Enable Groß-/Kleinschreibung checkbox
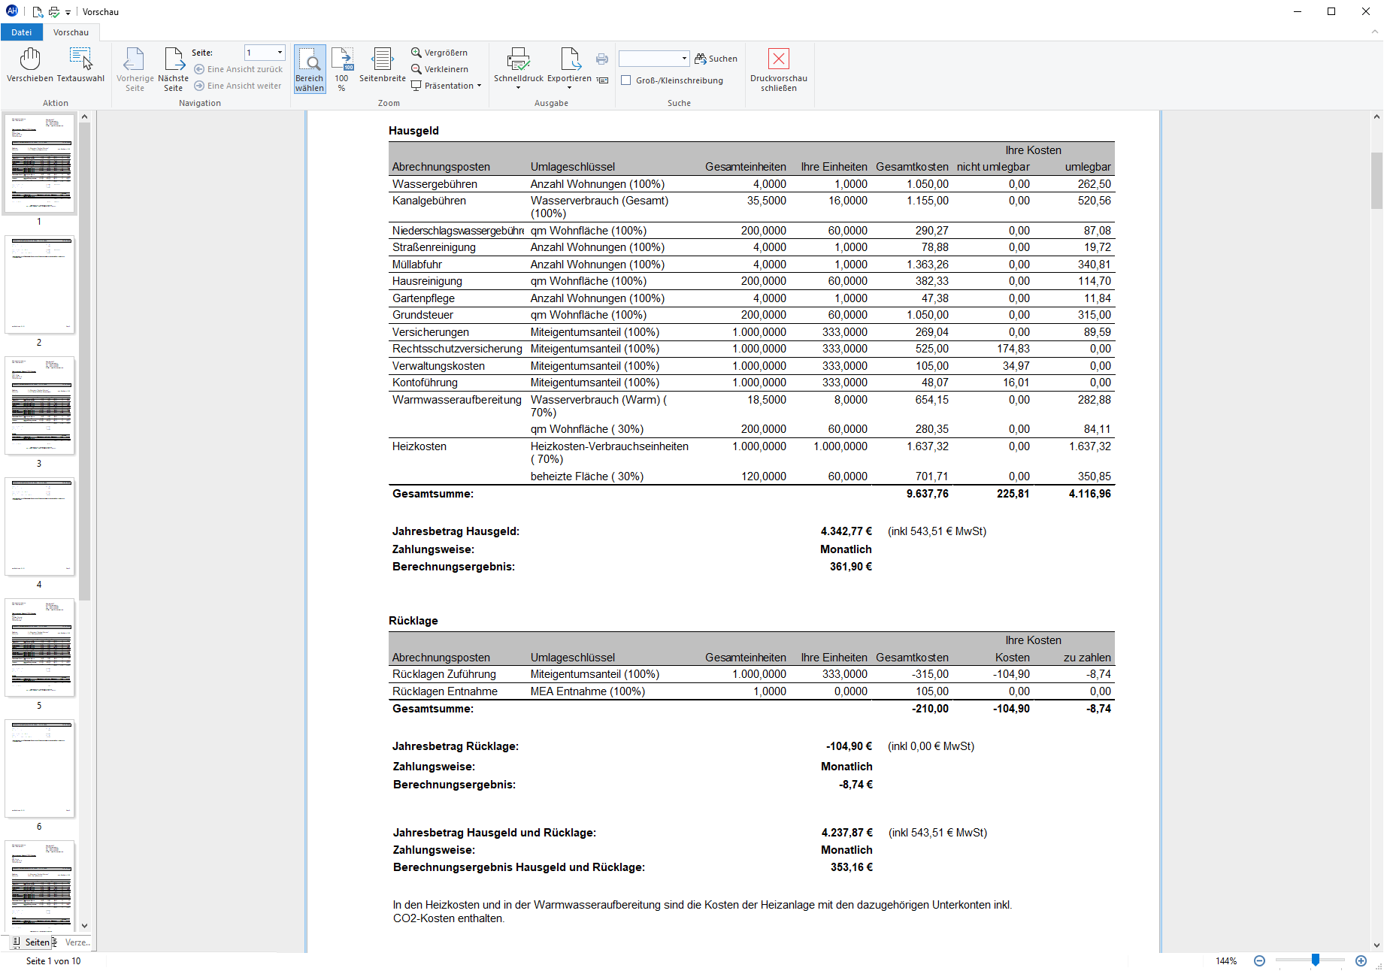1384x971 pixels. coord(625,80)
